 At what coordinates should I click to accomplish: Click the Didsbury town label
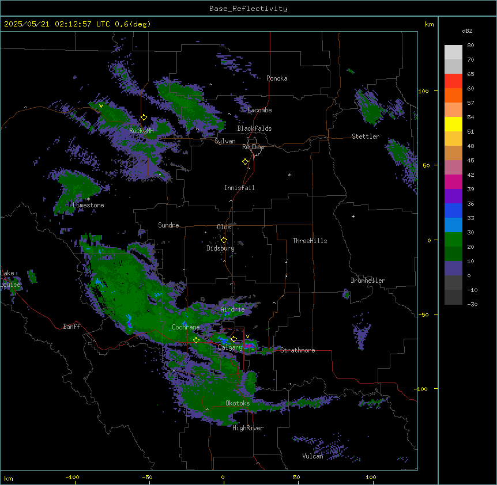click(x=221, y=248)
